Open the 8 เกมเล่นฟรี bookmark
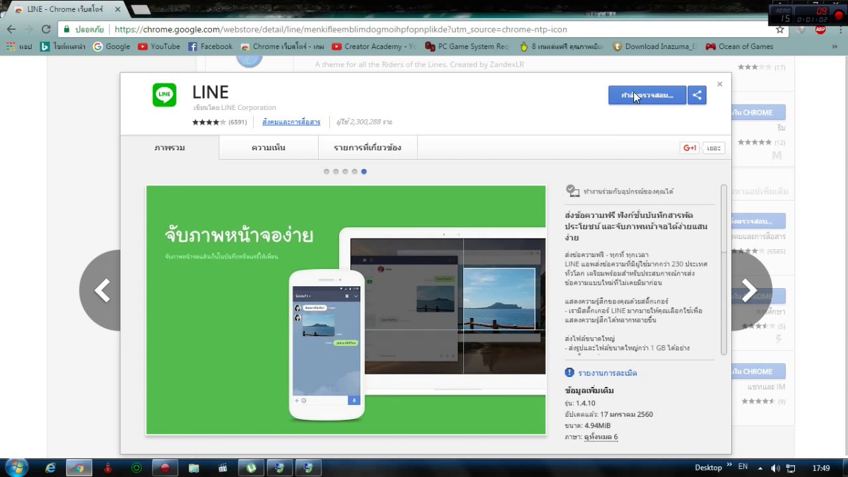The height and width of the screenshot is (477, 848). pos(561,46)
